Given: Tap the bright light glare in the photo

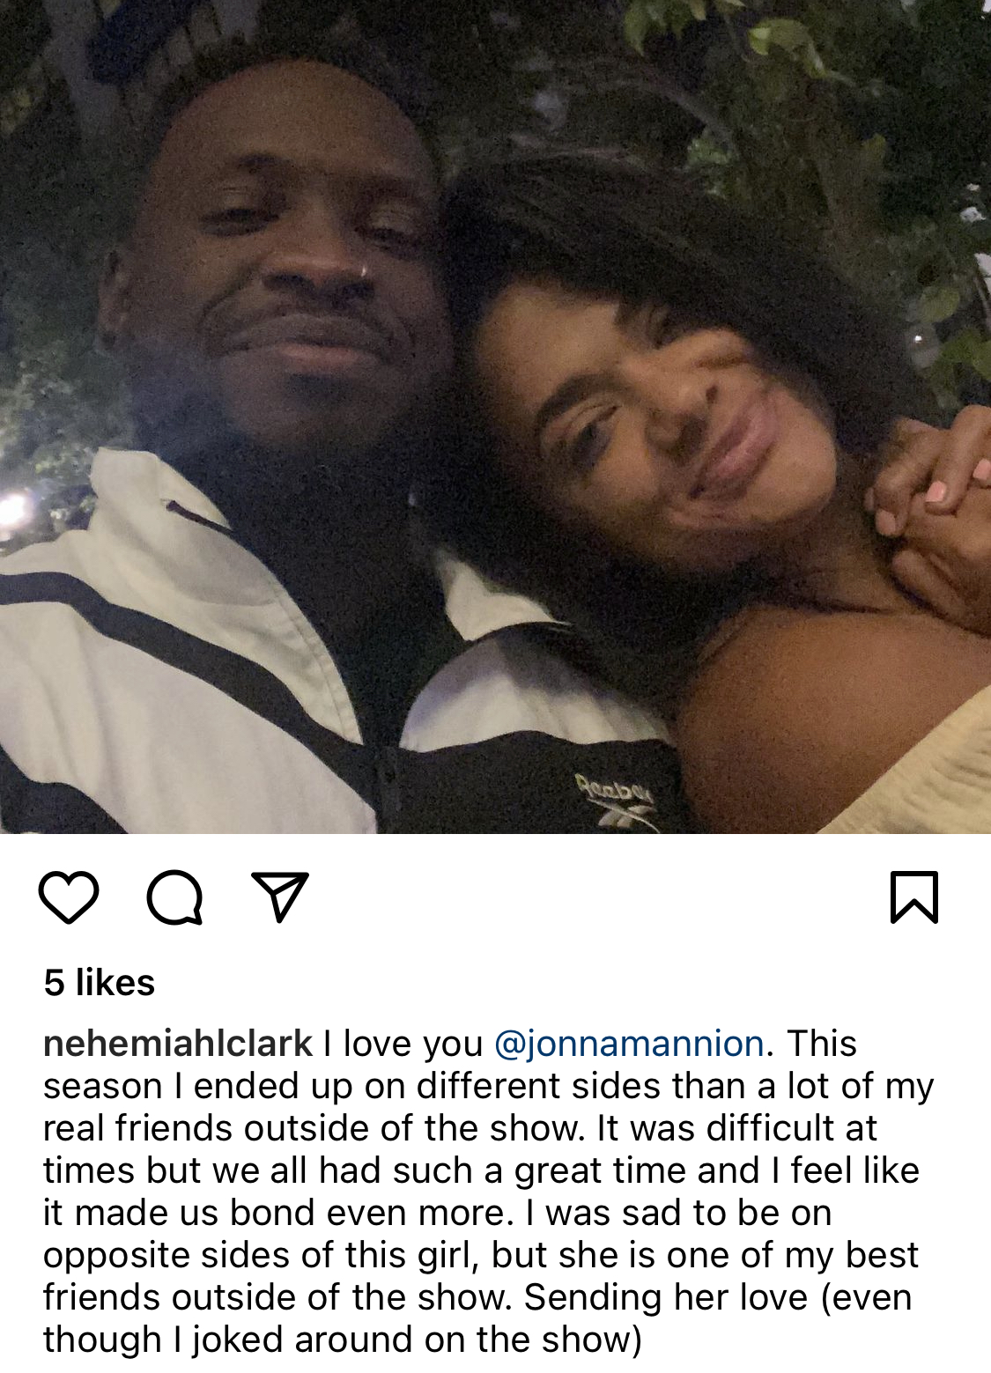Looking at the screenshot, I should pyautogui.click(x=16, y=509).
